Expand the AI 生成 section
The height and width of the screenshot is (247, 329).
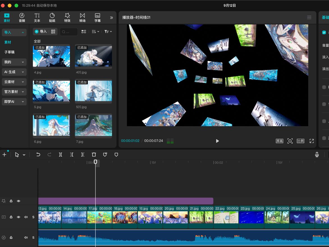click(14, 72)
